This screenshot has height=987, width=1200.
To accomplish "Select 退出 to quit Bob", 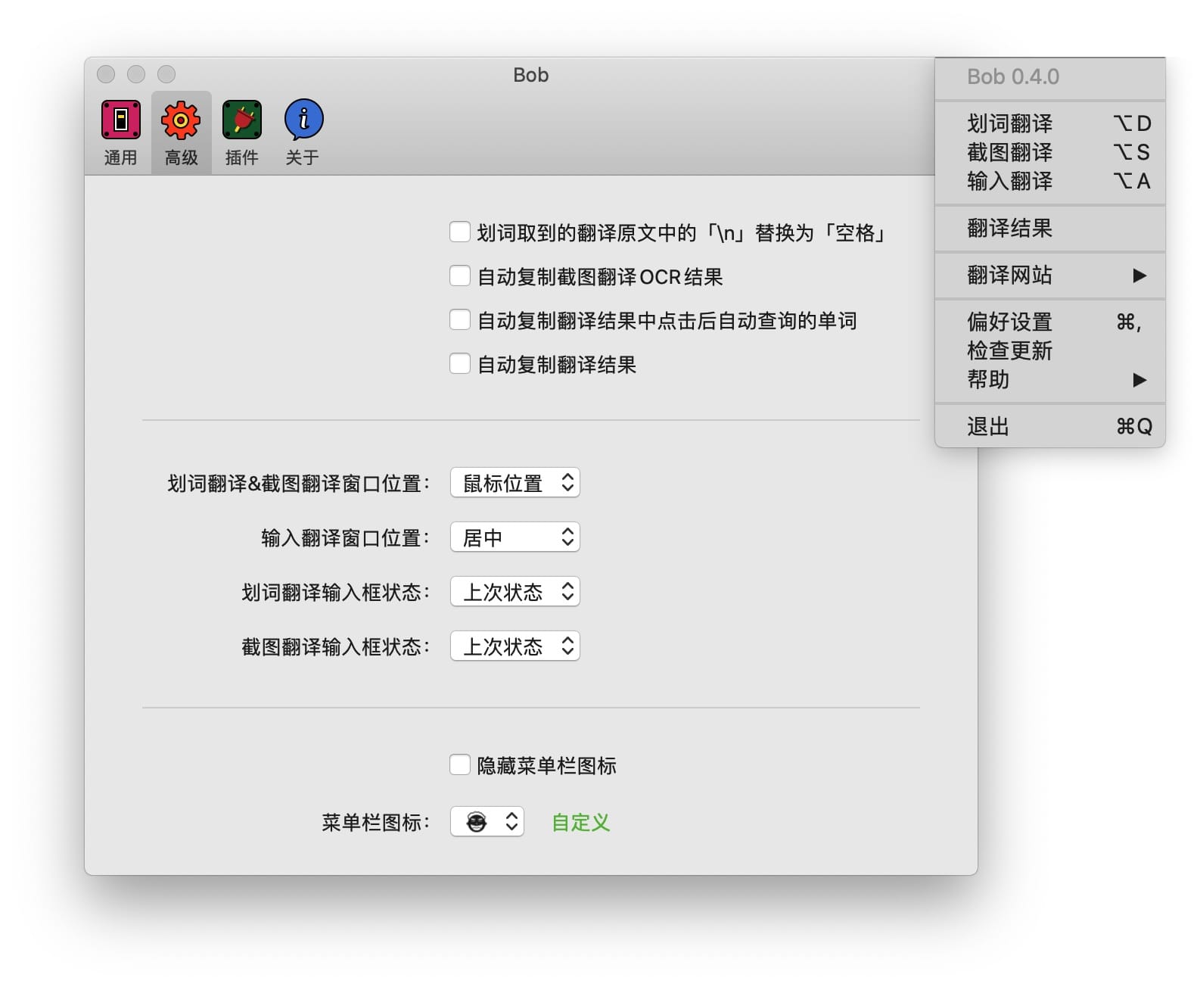I will pyautogui.click(x=988, y=427).
